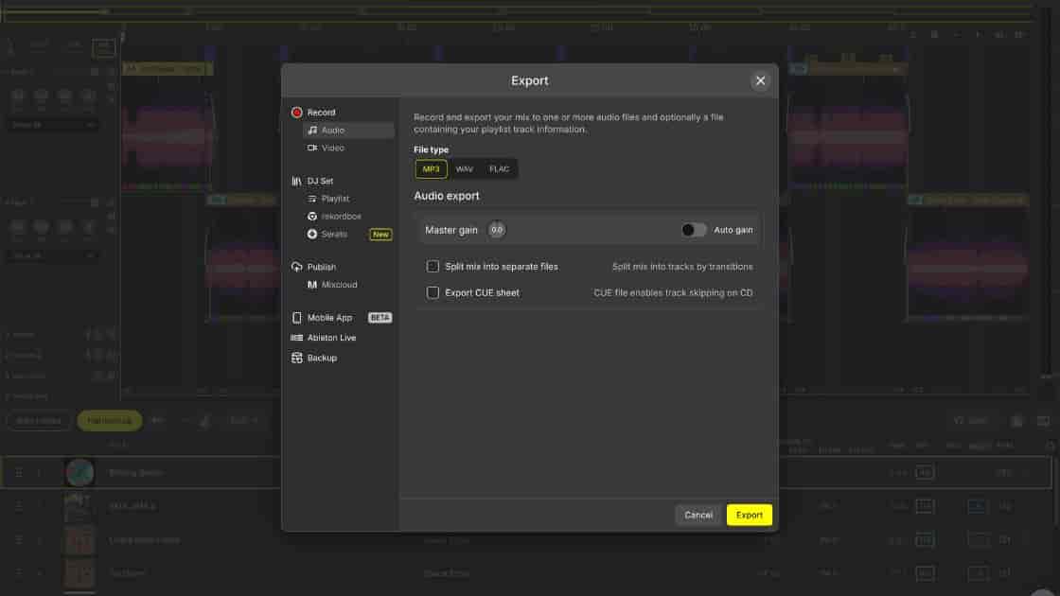
Task: Click the yellow Export button
Action: click(749, 515)
